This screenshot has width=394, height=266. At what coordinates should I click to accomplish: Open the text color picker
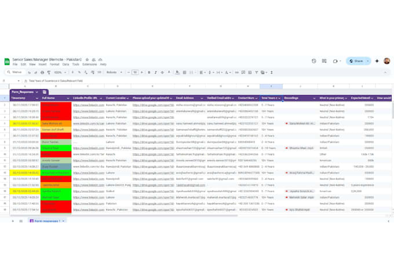[169, 72]
